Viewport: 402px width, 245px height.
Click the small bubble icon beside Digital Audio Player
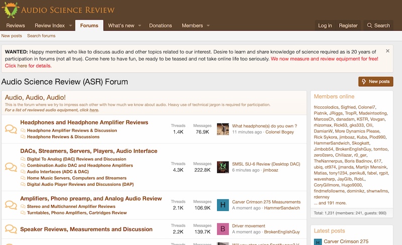tap(23, 184)
